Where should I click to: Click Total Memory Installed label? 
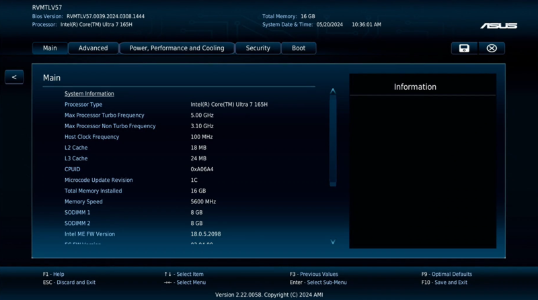click(93, 191)
